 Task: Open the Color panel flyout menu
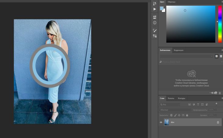click(222, 2)
